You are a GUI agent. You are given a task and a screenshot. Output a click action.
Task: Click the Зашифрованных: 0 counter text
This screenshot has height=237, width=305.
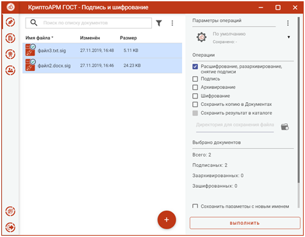point(215,186)
